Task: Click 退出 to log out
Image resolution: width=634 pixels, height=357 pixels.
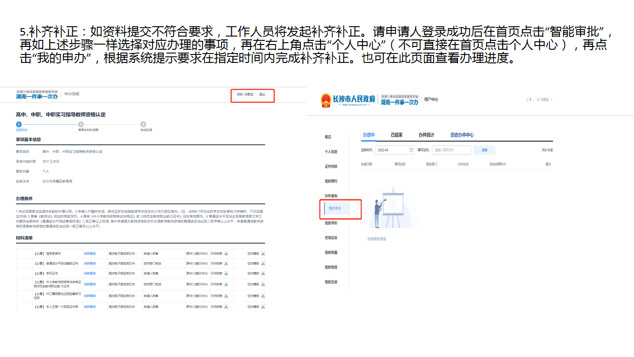Action: pos(262,94)
